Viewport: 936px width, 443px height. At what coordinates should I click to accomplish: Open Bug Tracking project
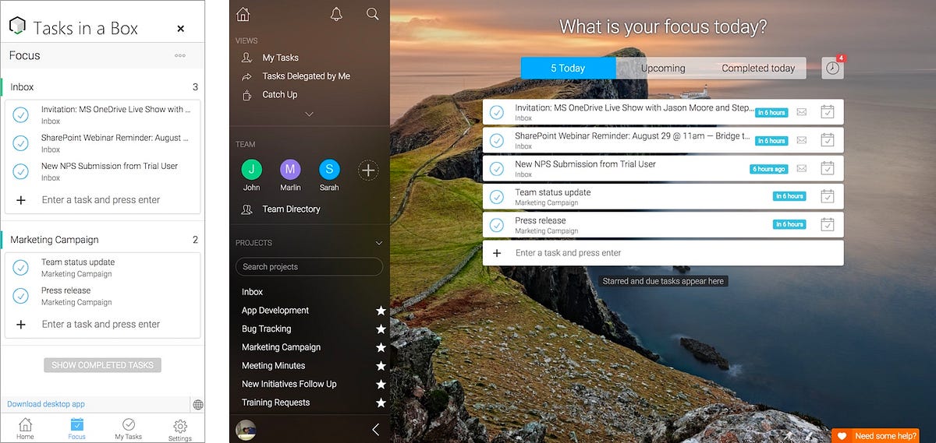click(x=266, y=329)
